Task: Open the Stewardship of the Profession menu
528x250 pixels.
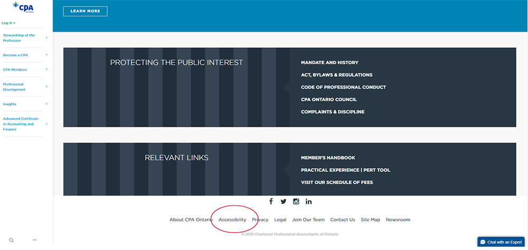Action: coord(19,37)
